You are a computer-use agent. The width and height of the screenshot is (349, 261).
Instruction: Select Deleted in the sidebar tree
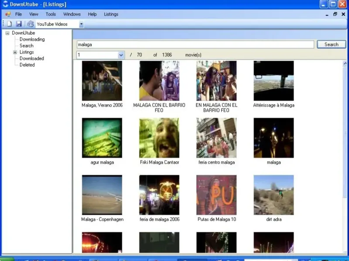pos(27,65)
